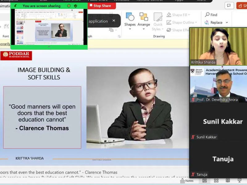The height and width of the screenshot is (185, 247).
Task: Click muted mic icon beside Prof. Dr. Devendra Arora
Action: pos(193,100)
